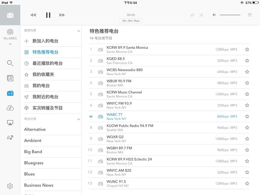Open the search icon in sidebar
The width and height of the screenshot is (260, 195).
tap(10, 63)
